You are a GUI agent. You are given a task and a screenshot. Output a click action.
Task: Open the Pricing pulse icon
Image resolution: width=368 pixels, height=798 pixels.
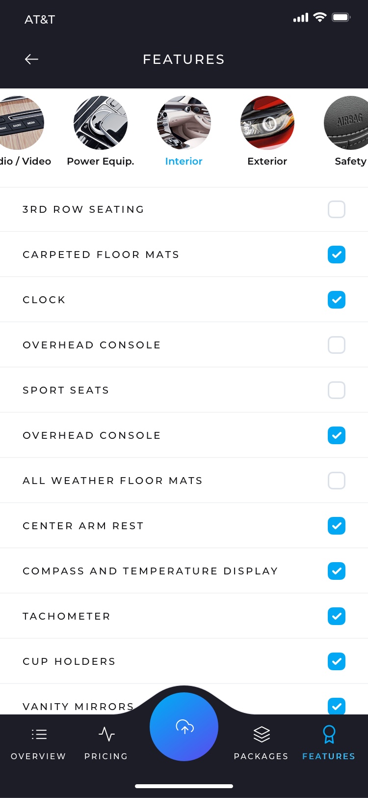[106, 735]
